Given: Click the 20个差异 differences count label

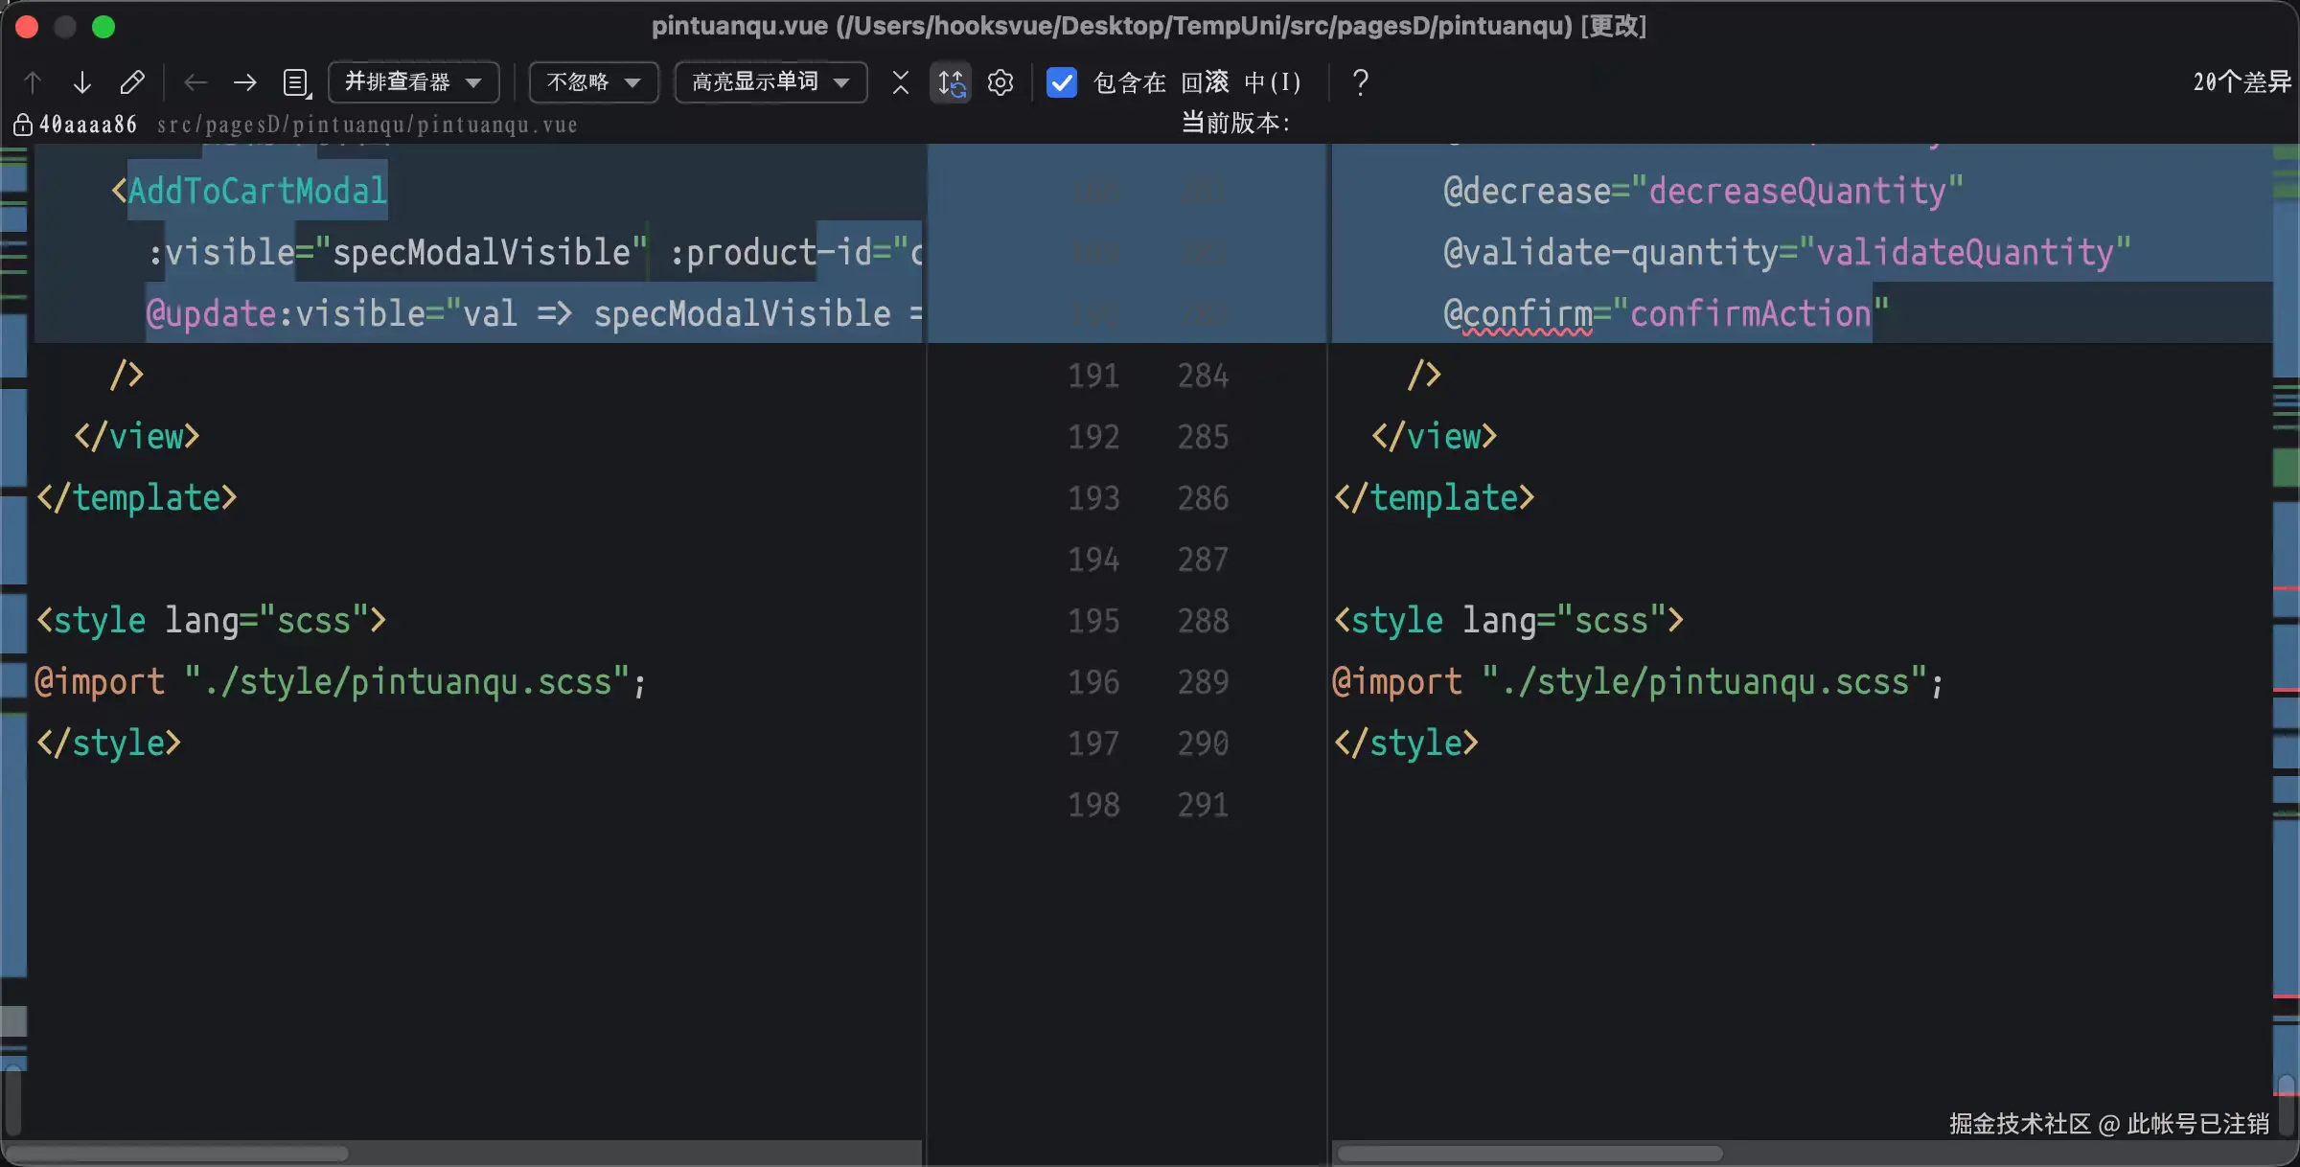Looking at the screenshot, I should 2241,82.
